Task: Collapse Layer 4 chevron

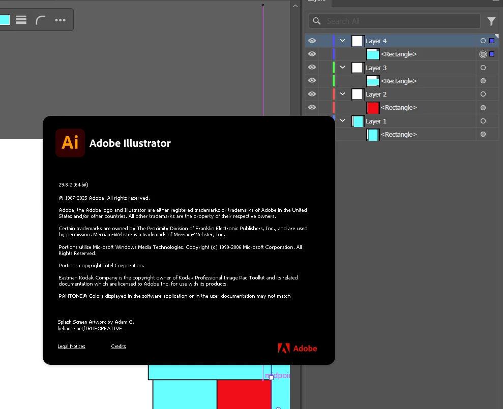Action: pos(343,41)
